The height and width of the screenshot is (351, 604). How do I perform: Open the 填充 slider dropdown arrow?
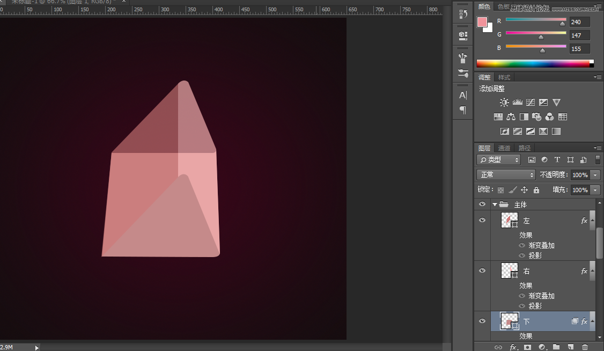click(x=595, y=190)
